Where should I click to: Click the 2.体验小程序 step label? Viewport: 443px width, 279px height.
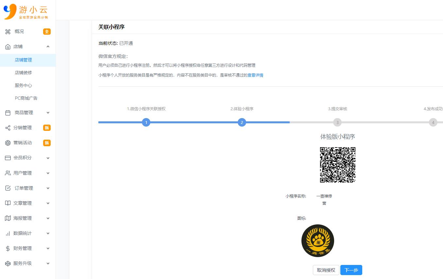point(242,109)
